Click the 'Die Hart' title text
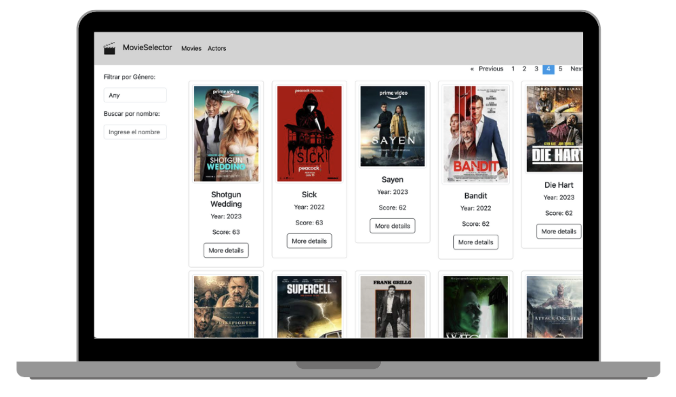Viewport: 676px width, 397px height. tap(559, 185)
